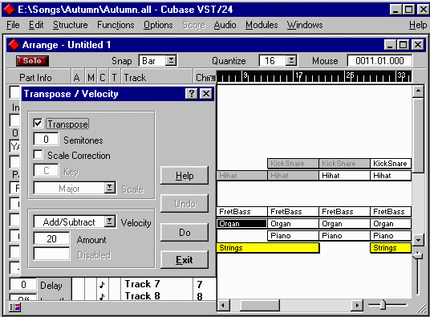Select the highlighted black Organ part
The width and height of the screenshot is (430, 317).
(242, 224)
